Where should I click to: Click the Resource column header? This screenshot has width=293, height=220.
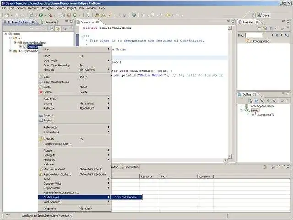pos(149,176)
